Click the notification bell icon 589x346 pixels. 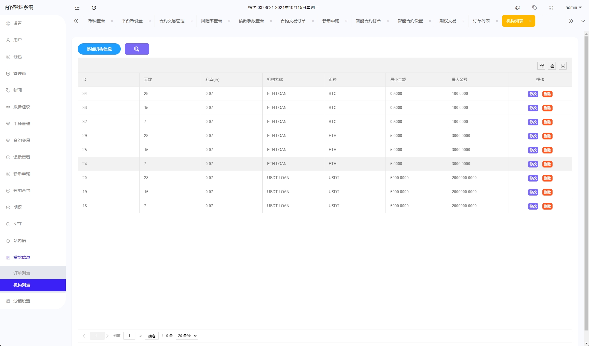click(8, 241)
